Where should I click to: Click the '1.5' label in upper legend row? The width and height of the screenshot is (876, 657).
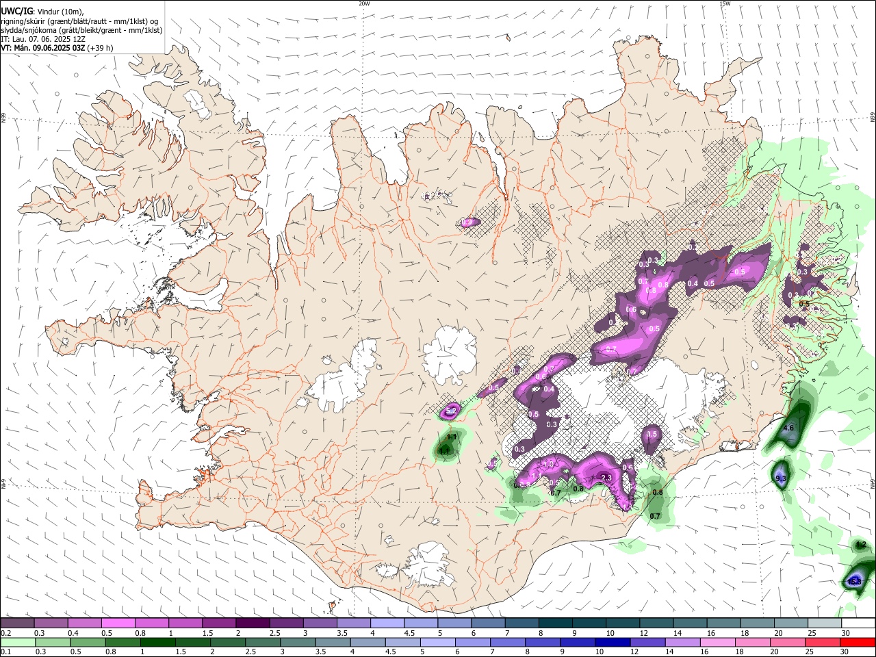[207, 633]
